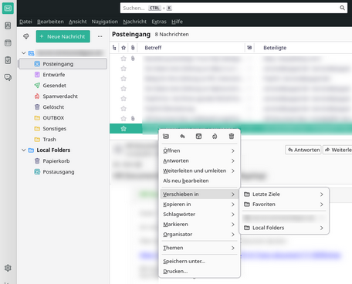
Task: Open the Tasks space icon
Action: point(8,60)
